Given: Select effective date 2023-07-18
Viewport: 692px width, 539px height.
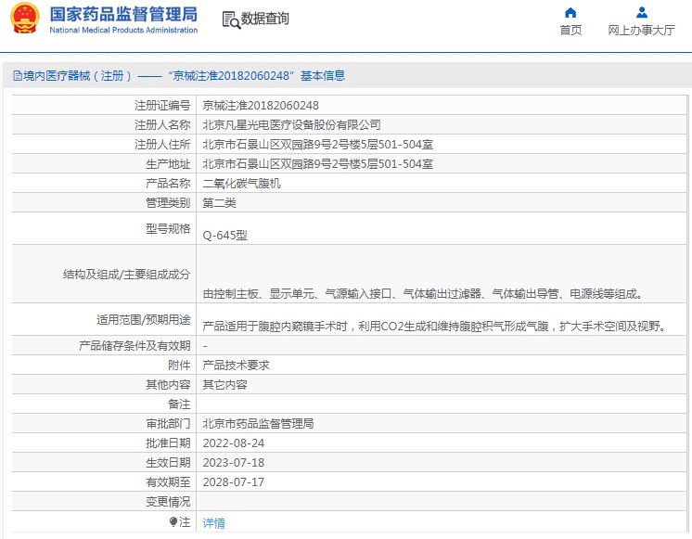Looking at the screenshot, I should coord(234,462).
